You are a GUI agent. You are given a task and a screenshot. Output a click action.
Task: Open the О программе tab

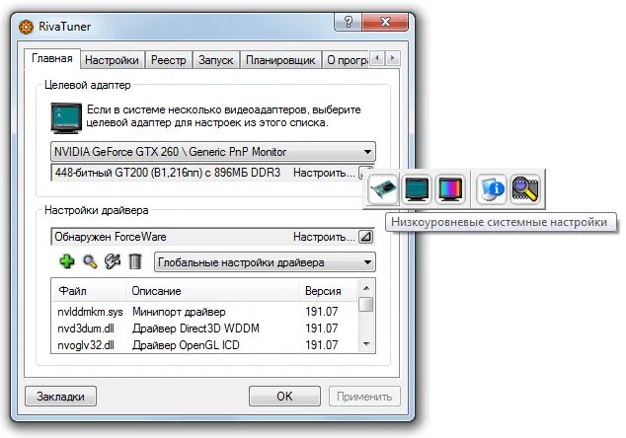tap(347, 60)
